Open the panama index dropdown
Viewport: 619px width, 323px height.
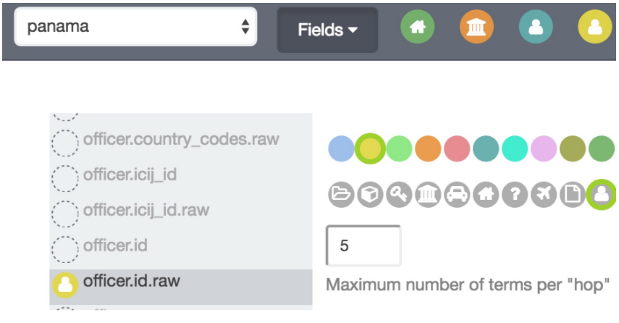(135, 28)
